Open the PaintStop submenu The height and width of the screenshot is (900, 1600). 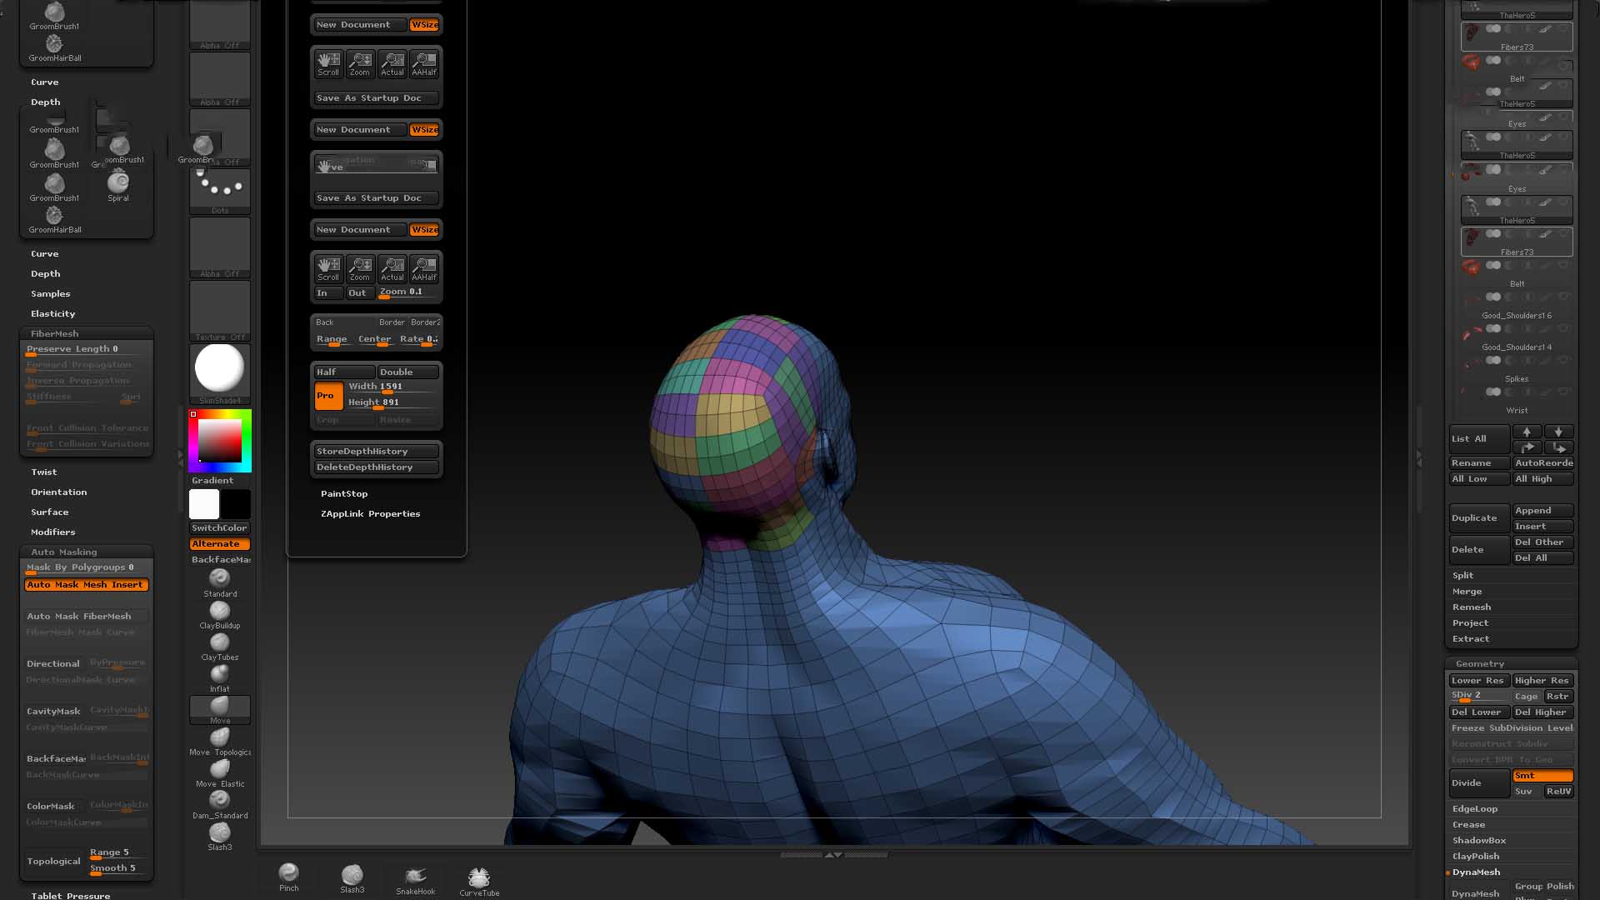(344, 494)
